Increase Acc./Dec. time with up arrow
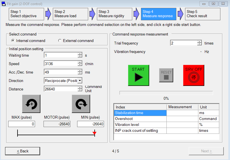The width and height of the screenshot is (230, 160). (80, 71)
